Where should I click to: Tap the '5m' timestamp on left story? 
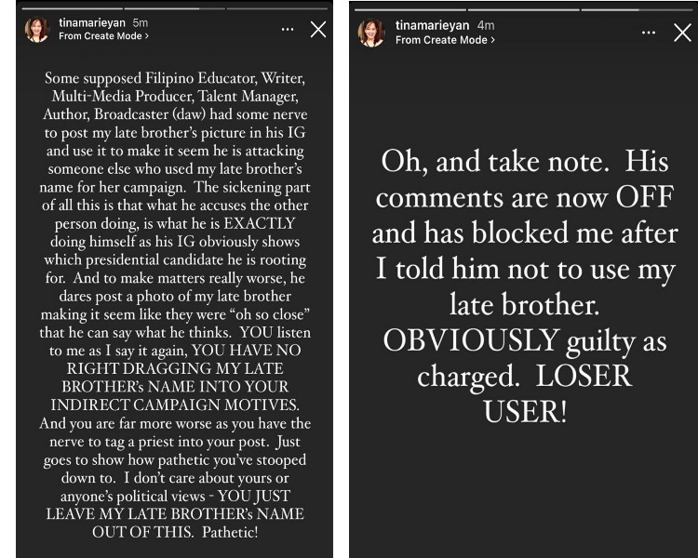[141, 22]
